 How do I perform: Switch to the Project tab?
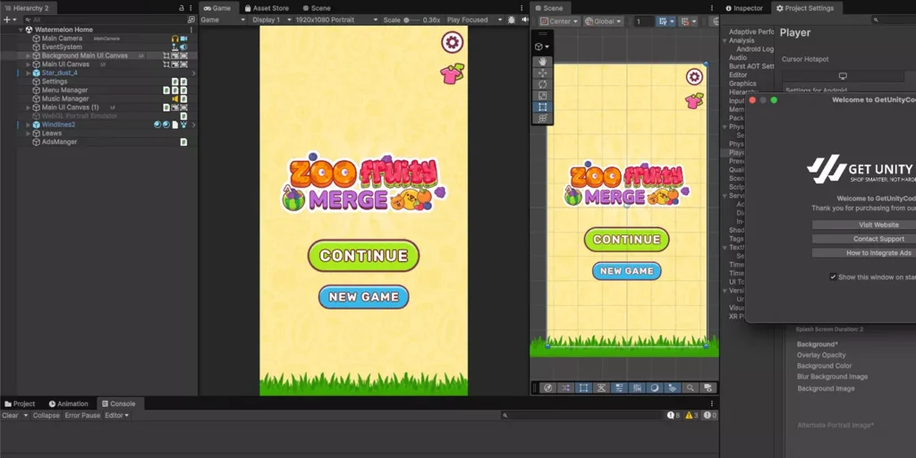(20, 403)
